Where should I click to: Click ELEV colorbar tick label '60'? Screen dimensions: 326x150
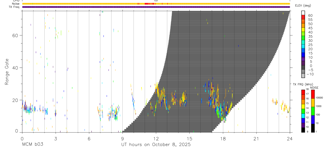(x=310, y=15)
